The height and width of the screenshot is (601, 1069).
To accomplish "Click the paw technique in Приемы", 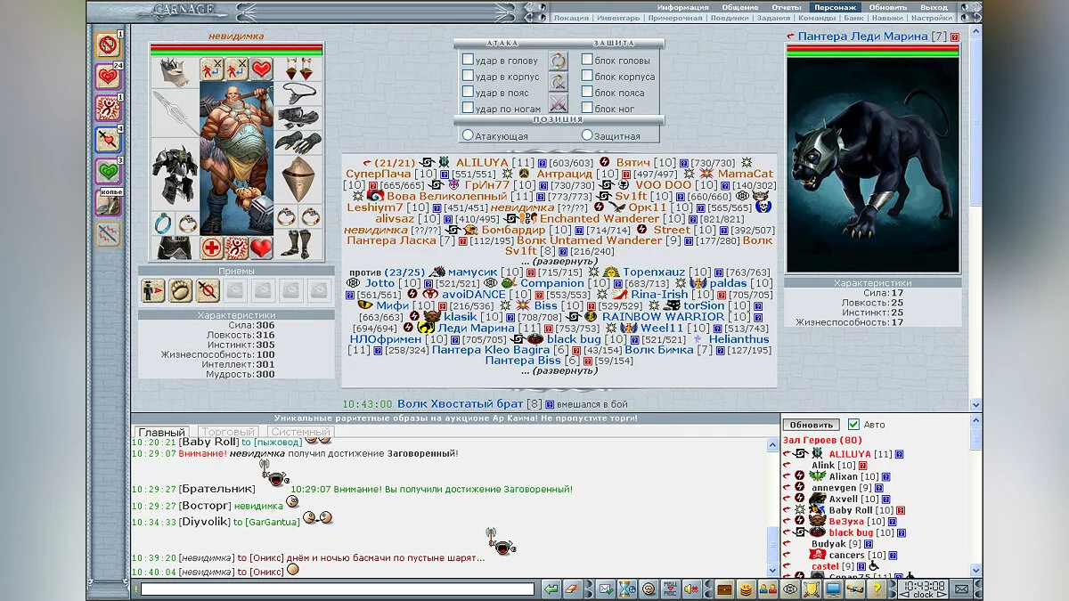I will [x=181, y=290].
